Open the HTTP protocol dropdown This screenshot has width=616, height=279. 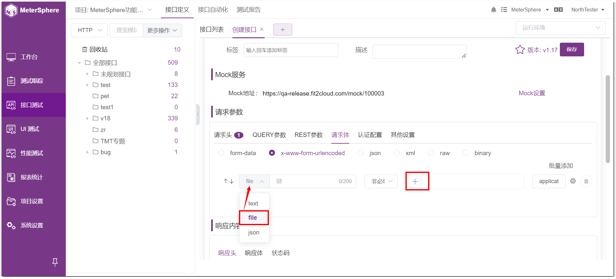pyautogui.click(x=89, y=30)
